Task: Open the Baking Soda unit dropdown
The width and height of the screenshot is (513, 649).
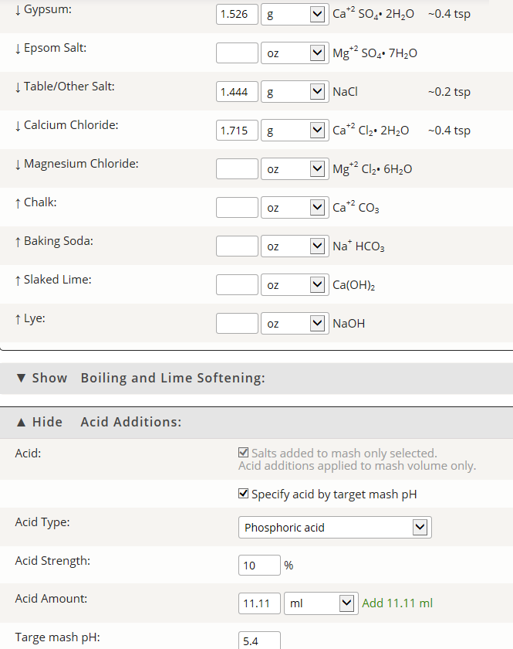Action: pos(295,246)
